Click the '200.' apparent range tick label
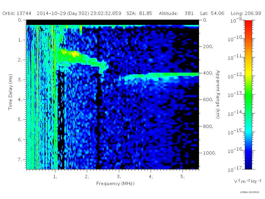 (208, 46)
